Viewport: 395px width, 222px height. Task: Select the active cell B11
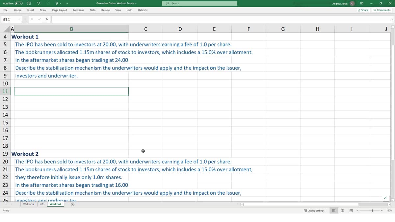[x=71, y=91]
